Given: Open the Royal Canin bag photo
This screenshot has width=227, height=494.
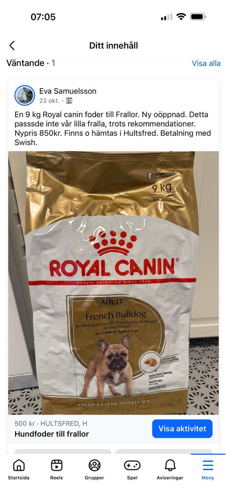Looking at the screenshot, I should pyautogui.click(x=113, y=283).
